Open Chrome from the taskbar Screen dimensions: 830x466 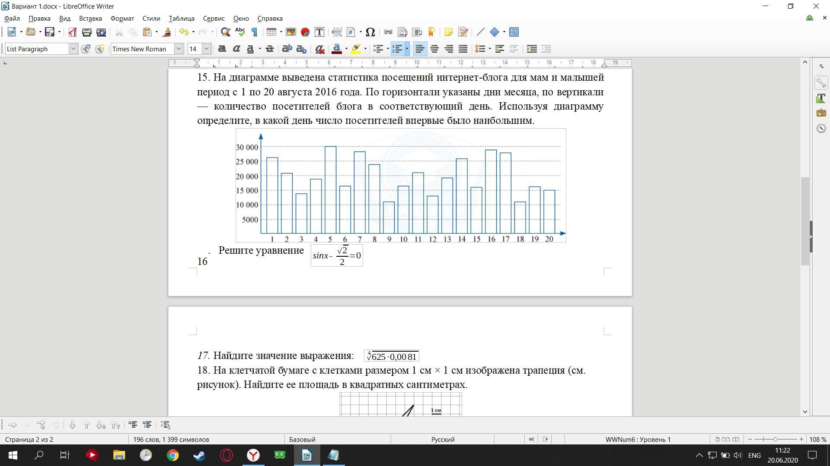point(172,455)
